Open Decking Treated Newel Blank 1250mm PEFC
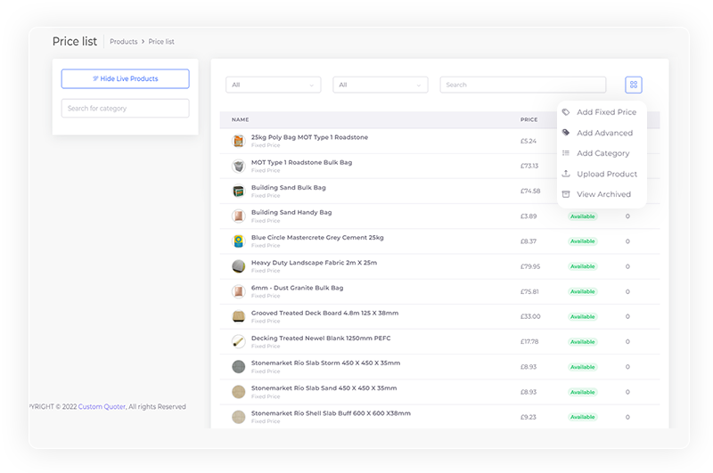Viewport: 713px width, 473px height. click(321, 338)
